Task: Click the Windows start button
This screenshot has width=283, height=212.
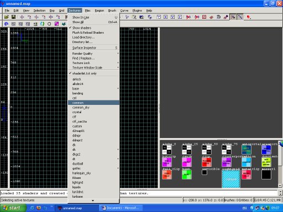Action: coord(13,208)
